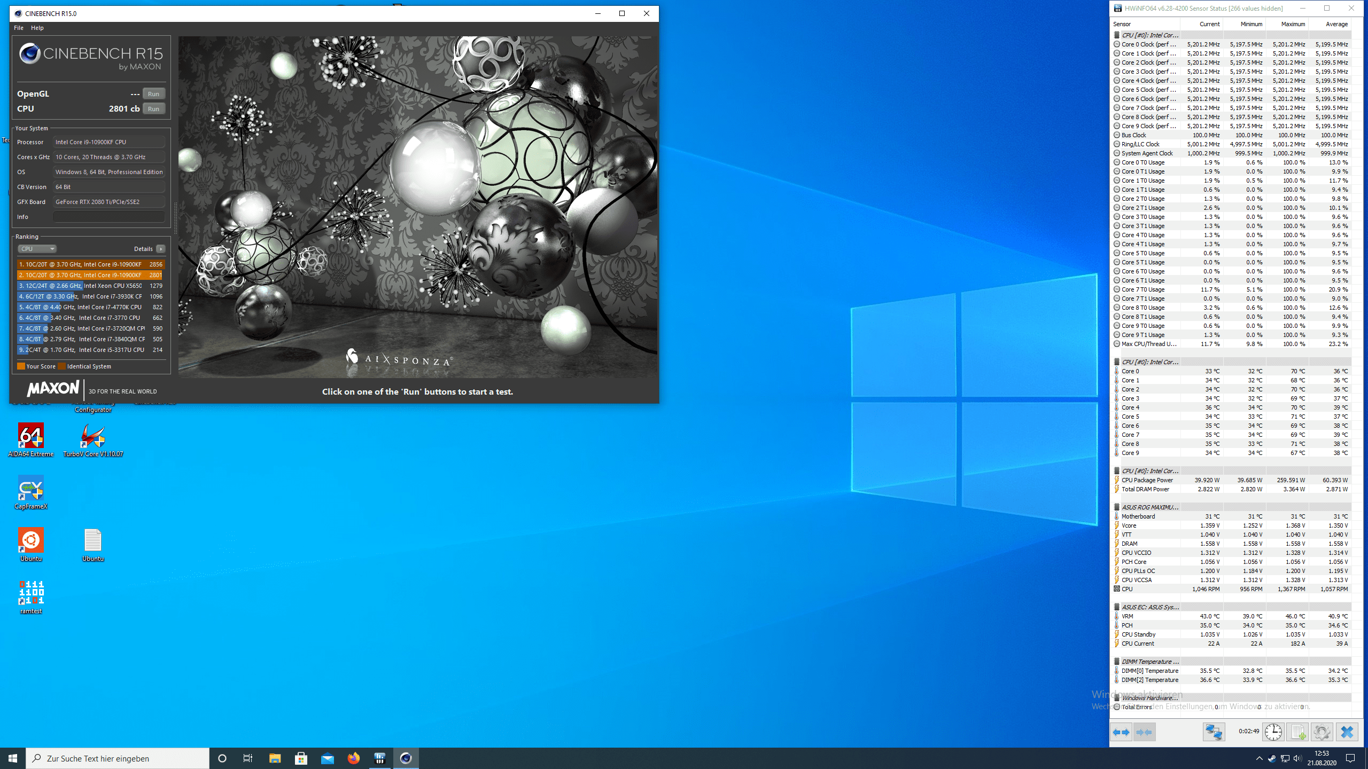Select Bus Clock sensor row
Image resolution: width=1368 pixels, height=769 pixels.
click(x=1231, y=135)
